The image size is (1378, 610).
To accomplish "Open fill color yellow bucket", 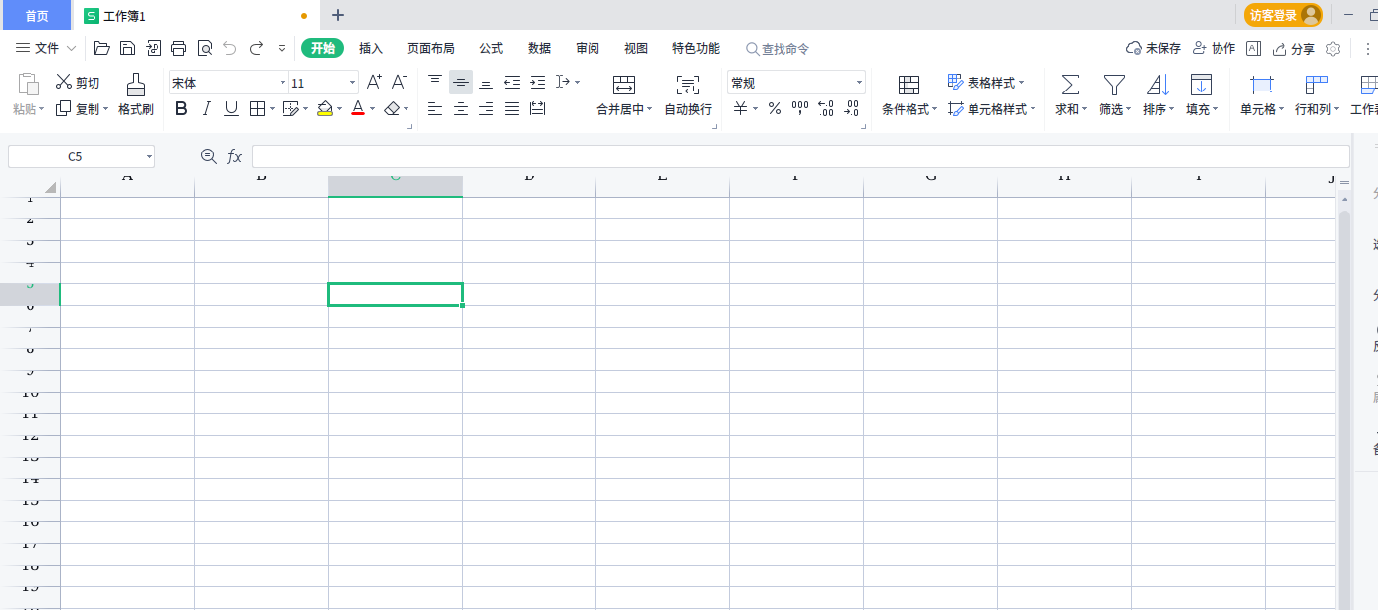I will click(x=325, y=108).
